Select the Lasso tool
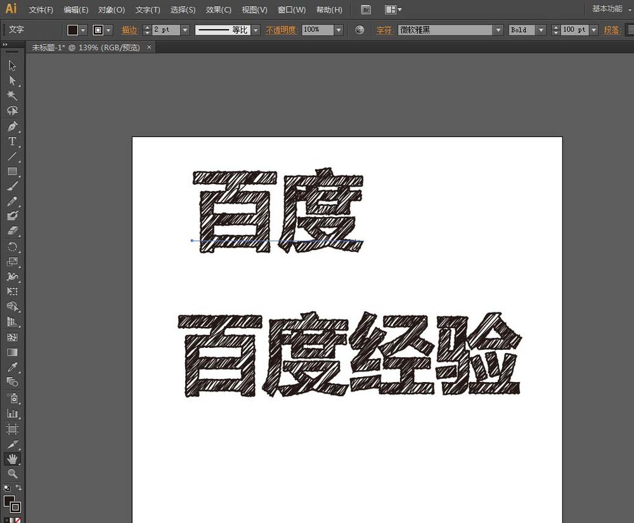Viewport: 634px width, 523px height. 12,110
